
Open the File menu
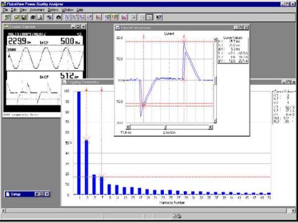coord(5,10)
